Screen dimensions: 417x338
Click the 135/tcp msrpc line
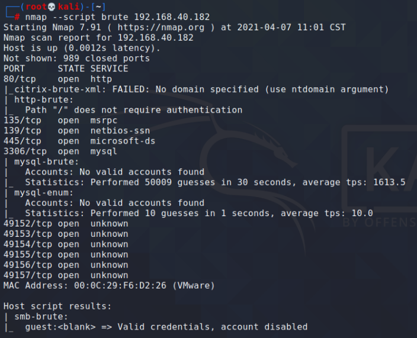[60, 121]
